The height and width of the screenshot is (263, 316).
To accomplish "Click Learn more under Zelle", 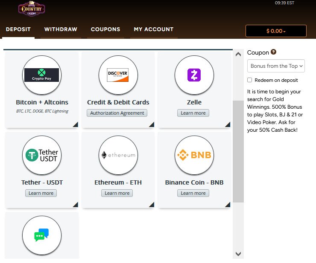I will pyautogui.click(x=193, y=113).
